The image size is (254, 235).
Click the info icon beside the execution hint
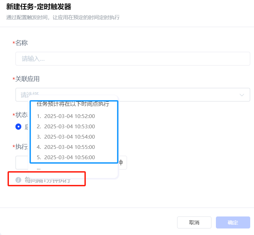point(19,180)
